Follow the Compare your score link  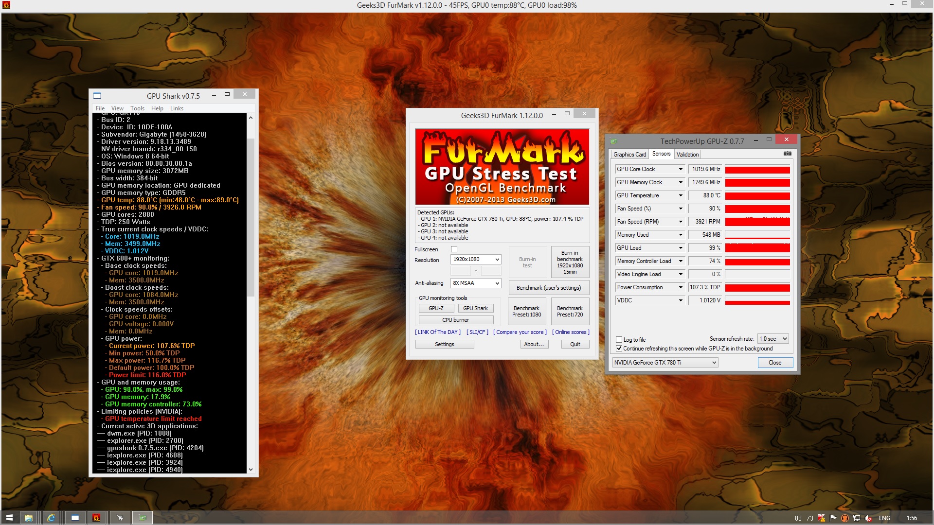tap(520, 332)
